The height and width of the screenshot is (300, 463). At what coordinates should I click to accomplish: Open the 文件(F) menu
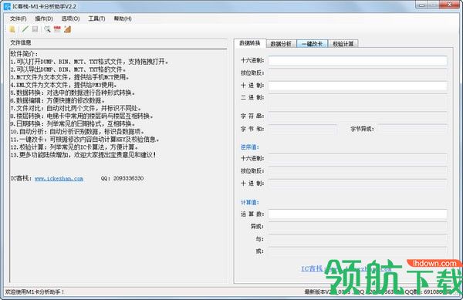[18, 19]
